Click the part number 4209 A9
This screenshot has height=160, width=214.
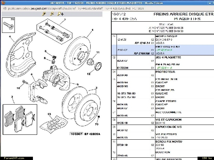(x=122, y=75)
